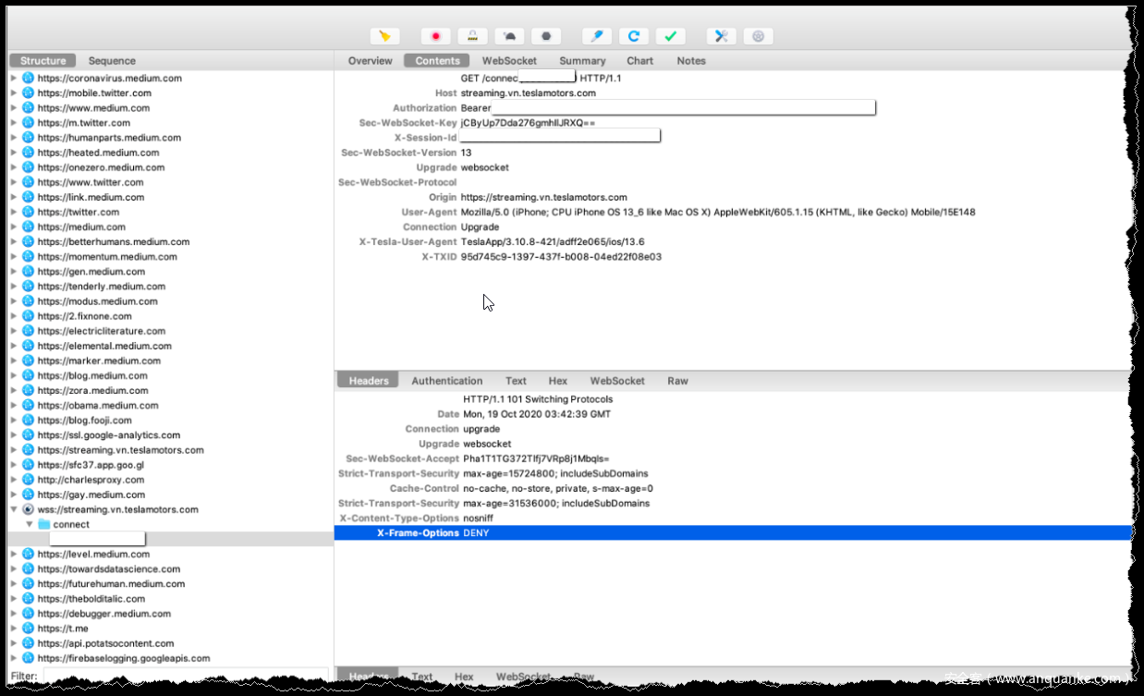The width and height of the screenshot is (1144, 696).
Task: Open the Tools wrench icon
Action: click(x=722, y=36)
